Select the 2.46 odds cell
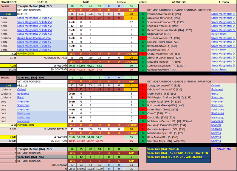The width and height of the screenshot is (237, 171). (x=8, y=14)
